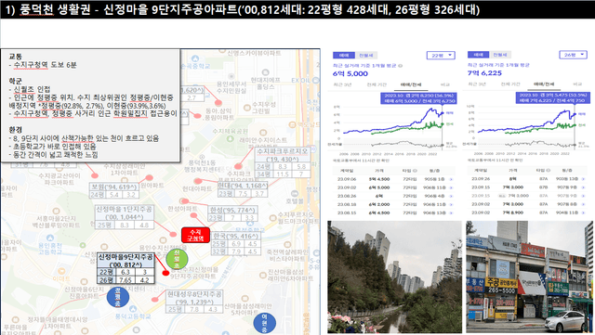Click the 학군 heading in the text box
The width and height of the screenshot is (595, 335).
pyautogui.click(x=15, y=81)
